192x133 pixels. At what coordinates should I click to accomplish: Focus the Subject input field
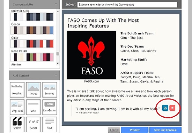(127, 5)
